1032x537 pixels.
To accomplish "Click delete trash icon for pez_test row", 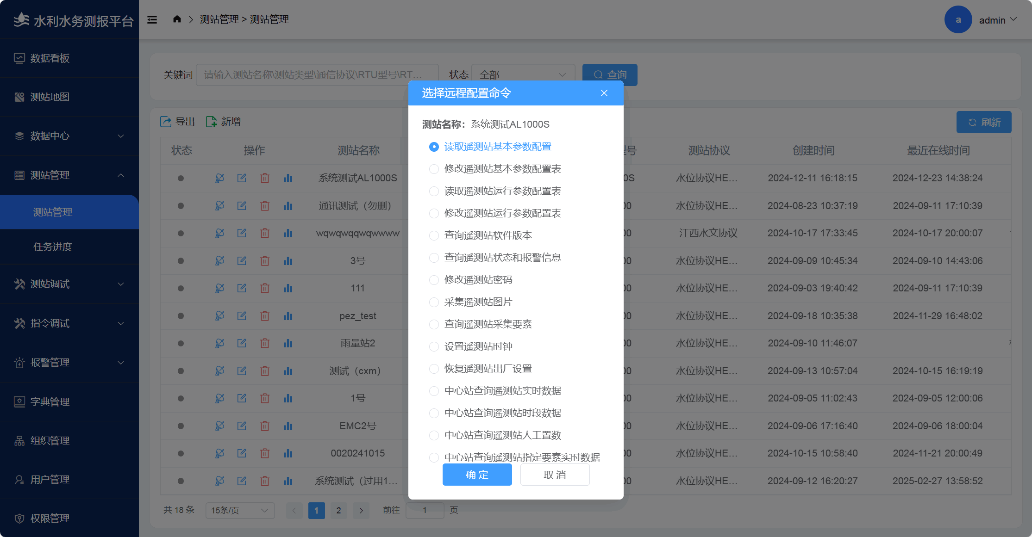I will click(x=265, y=316).
